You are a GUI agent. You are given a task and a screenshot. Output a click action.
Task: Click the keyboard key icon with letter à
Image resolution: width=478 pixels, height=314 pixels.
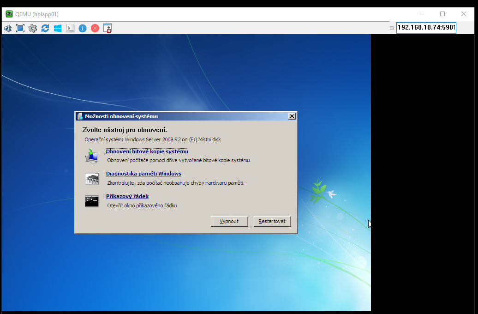click(x=70, y=28)
